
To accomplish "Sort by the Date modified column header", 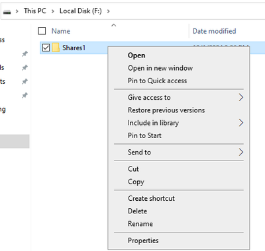I will coord(214,31).
